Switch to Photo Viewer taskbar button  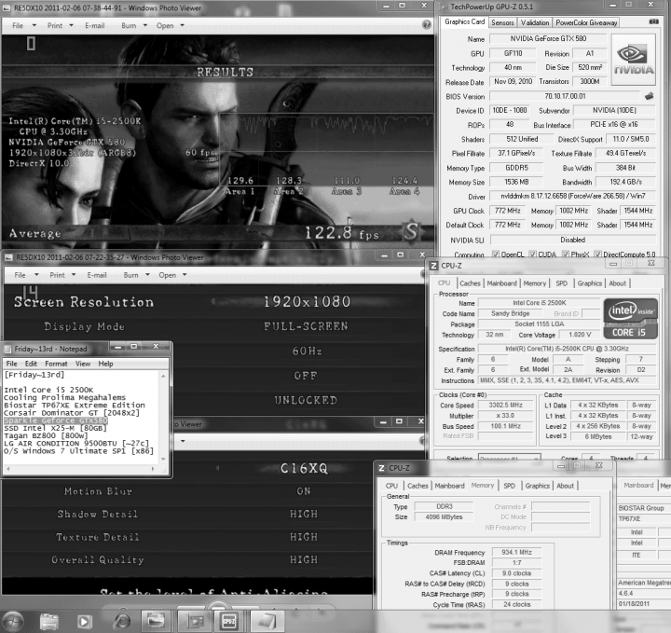pyautogui.click(x=156, y=621)
